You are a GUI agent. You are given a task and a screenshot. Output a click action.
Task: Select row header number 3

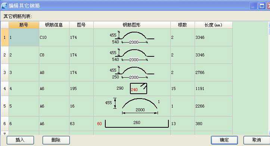tap(4, 72)
